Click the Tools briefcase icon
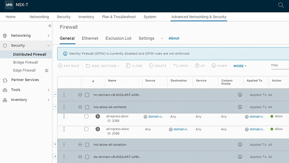This screenshot has width=289, height=163. (5, 90)
